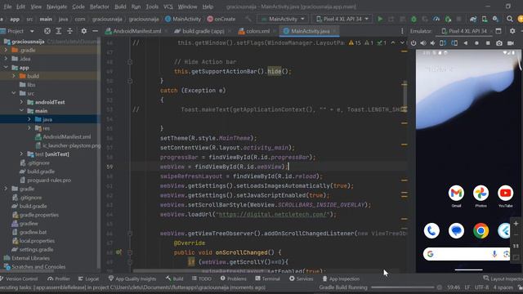Expand the res folder
Viewport: 523px width, 294px height.
click(x=29, y=128)
